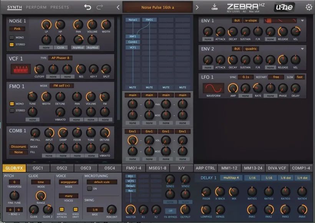315x223 pixels.
Task: Enable FMO 1 STEREO toggle
Action: (x=12, y=111)
